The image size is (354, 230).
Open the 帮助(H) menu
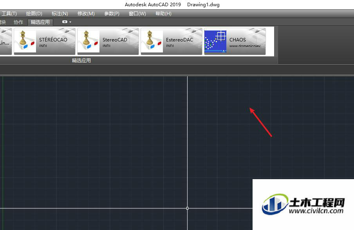coord(163,14)
